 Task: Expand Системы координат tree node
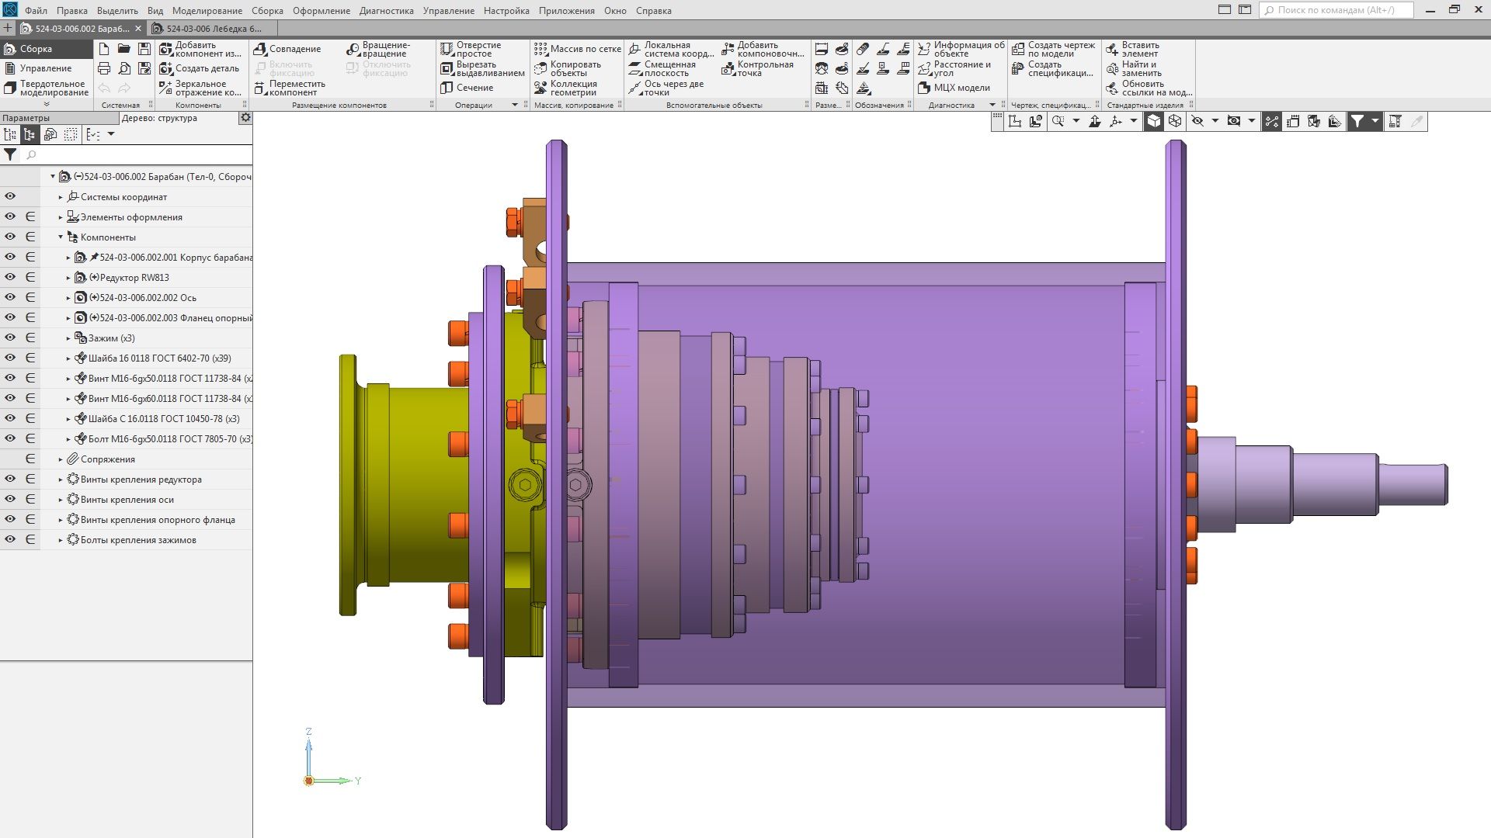tap(61, 197)
